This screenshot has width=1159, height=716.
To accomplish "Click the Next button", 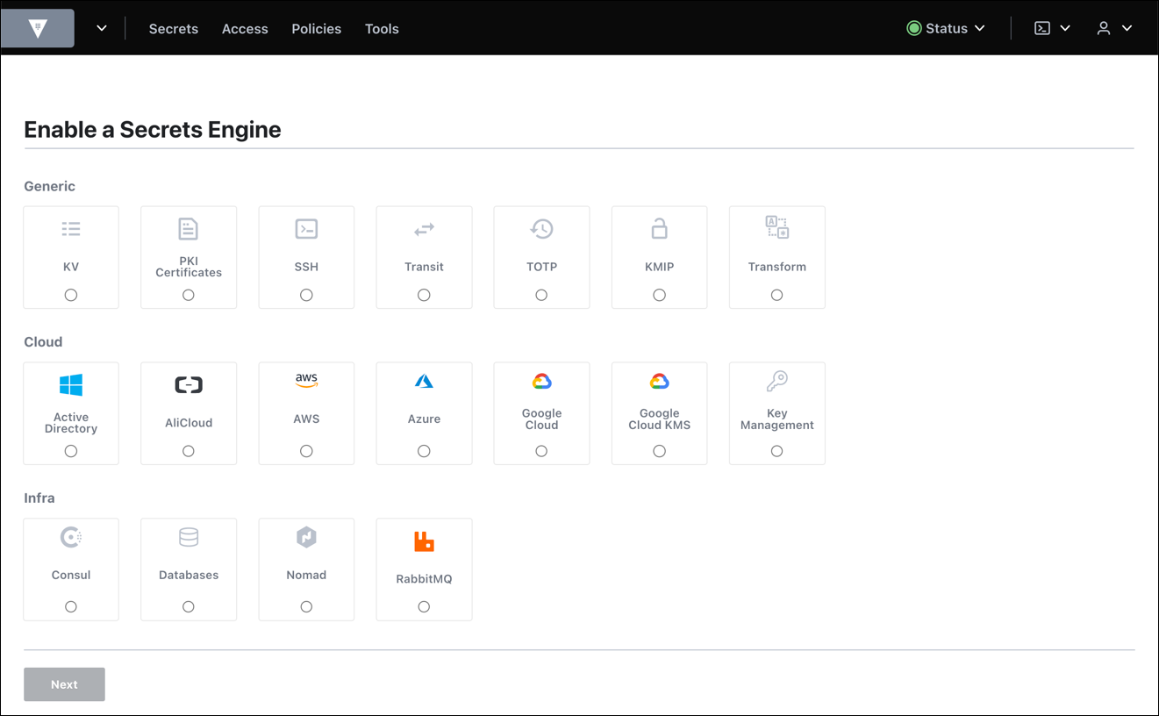I will (x=64, y=684).
